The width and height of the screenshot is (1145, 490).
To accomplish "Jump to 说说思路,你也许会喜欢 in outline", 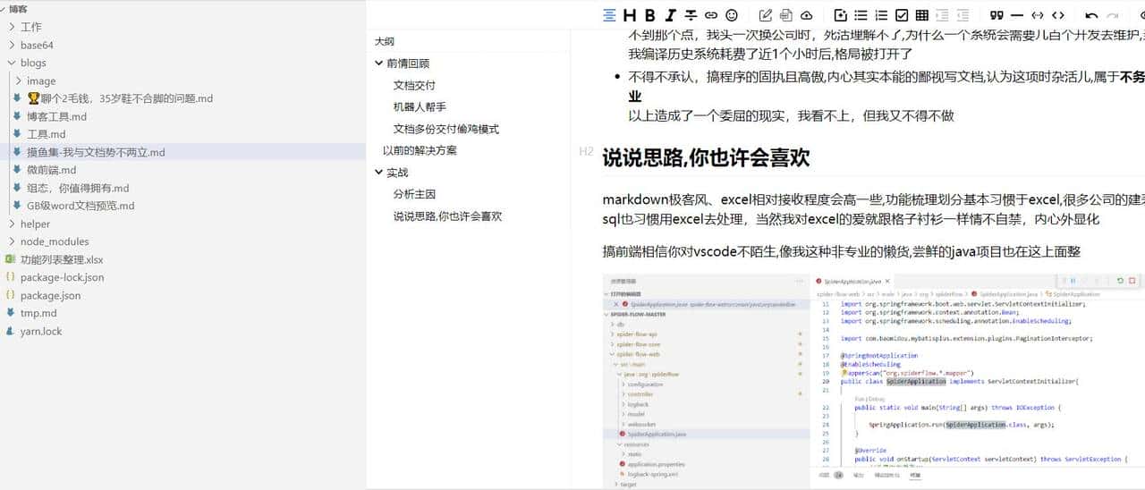I will [447, 215].
